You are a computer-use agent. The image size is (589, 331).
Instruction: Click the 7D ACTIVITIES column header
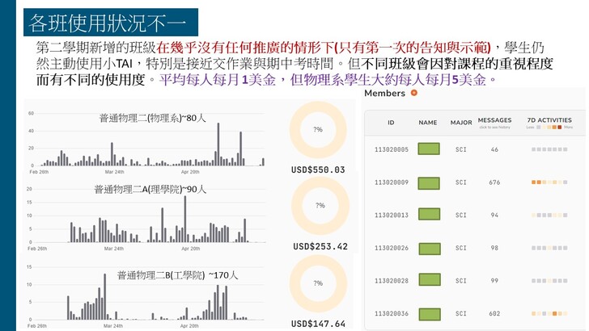[549, 120]
